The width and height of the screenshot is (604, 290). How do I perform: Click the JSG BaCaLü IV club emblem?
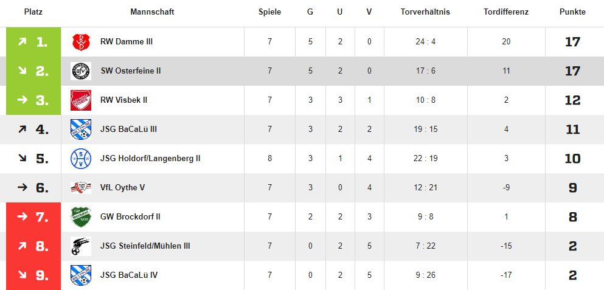(x=80, y=275)
